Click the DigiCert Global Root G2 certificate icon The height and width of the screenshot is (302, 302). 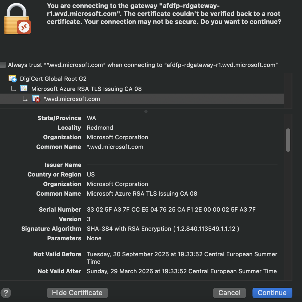[x=13, y=79]
